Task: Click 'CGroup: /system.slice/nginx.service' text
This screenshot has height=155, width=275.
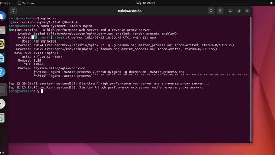Action: click(52, 68)
